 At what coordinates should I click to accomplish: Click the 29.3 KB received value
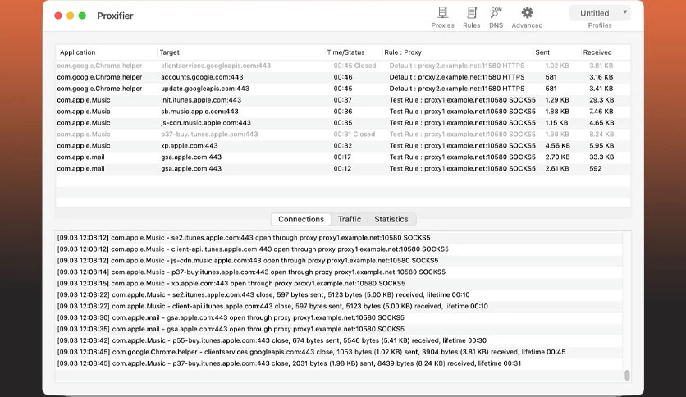601,100
